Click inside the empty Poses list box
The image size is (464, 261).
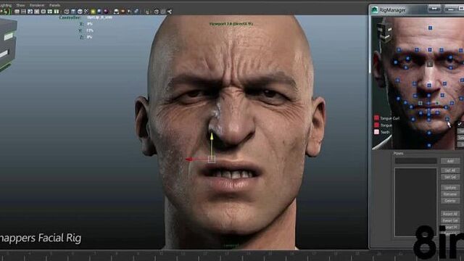click(415, 202)
